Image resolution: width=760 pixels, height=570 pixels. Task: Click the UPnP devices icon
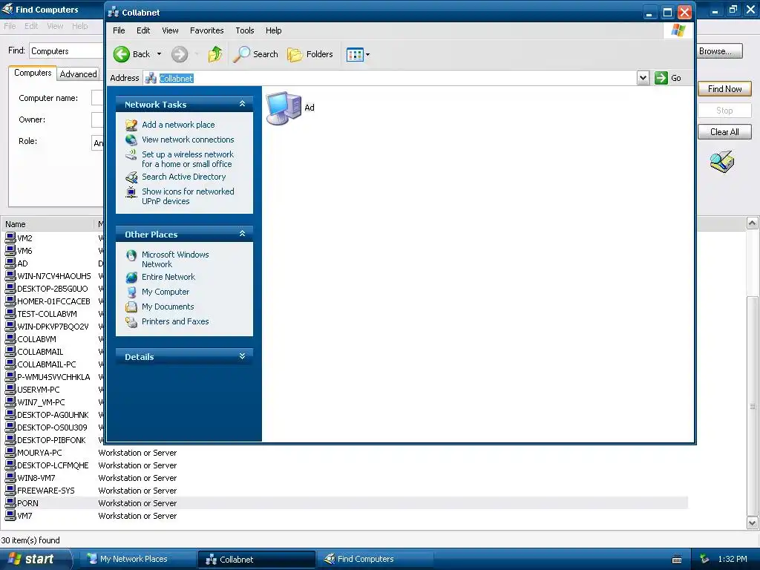pyautogui.click(x=131, y=192)
